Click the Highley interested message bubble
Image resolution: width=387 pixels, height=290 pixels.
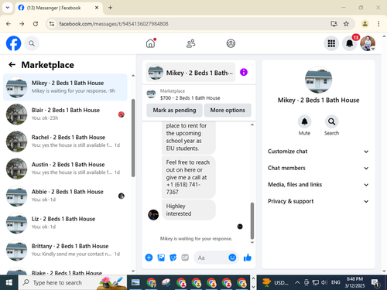click(x=189, y=210)
